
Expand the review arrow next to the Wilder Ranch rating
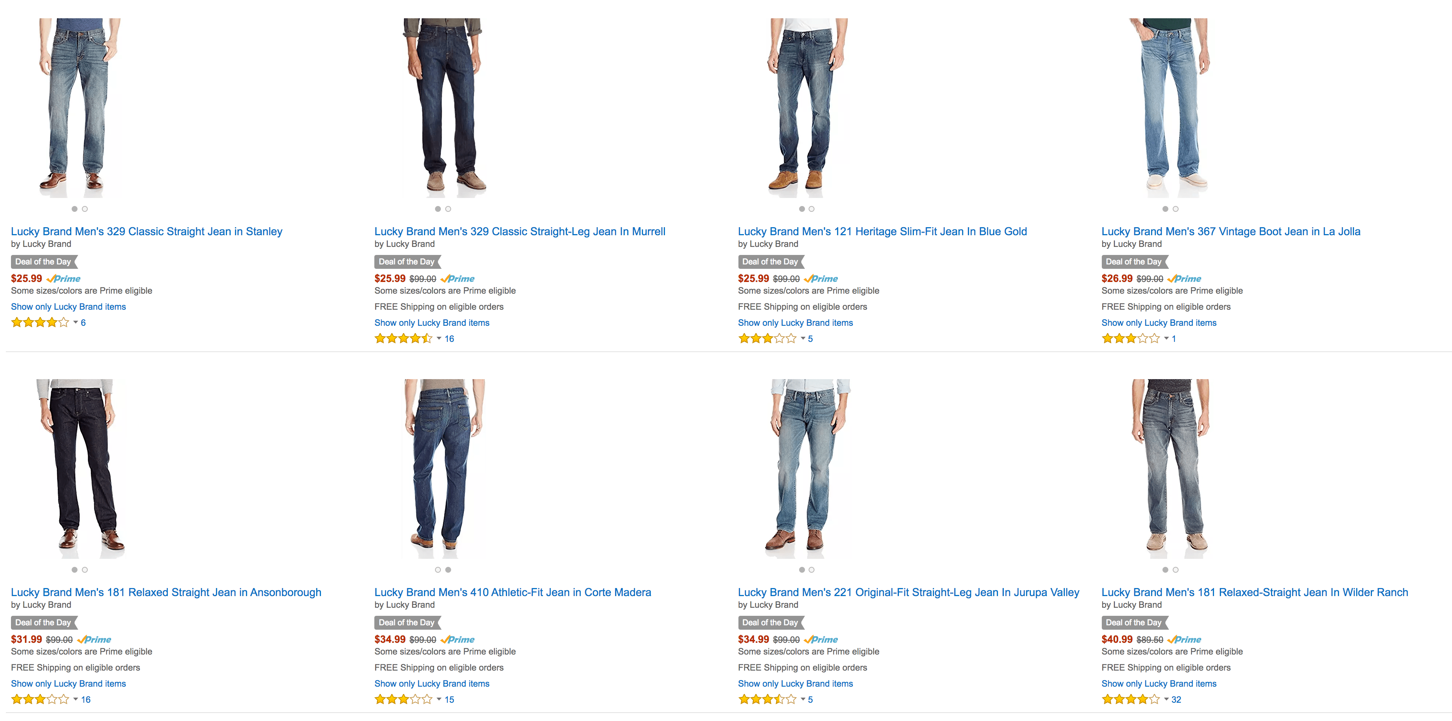[1166, 699]
